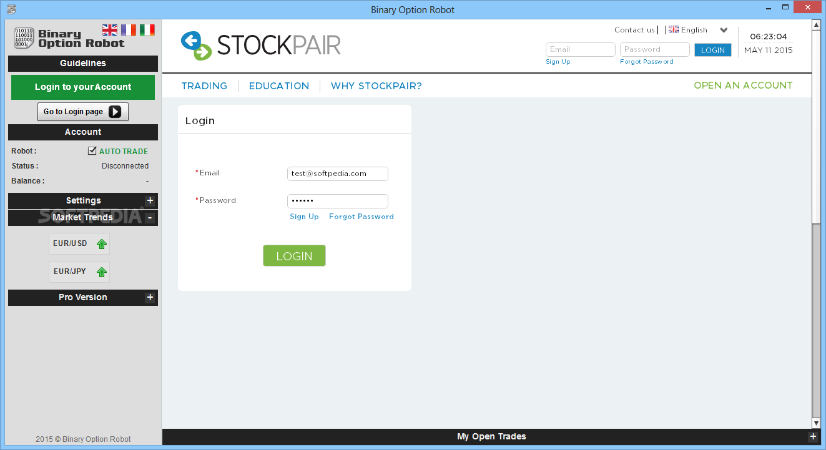Open the WHY STOCKPAIR? menu
The height and width of the screenshot is (450, 826).
click(376, 86)
